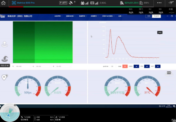Screen dimensions: 176x122
Task: Switch language to English
Action: pyautogui.click(x=157, y=16)
